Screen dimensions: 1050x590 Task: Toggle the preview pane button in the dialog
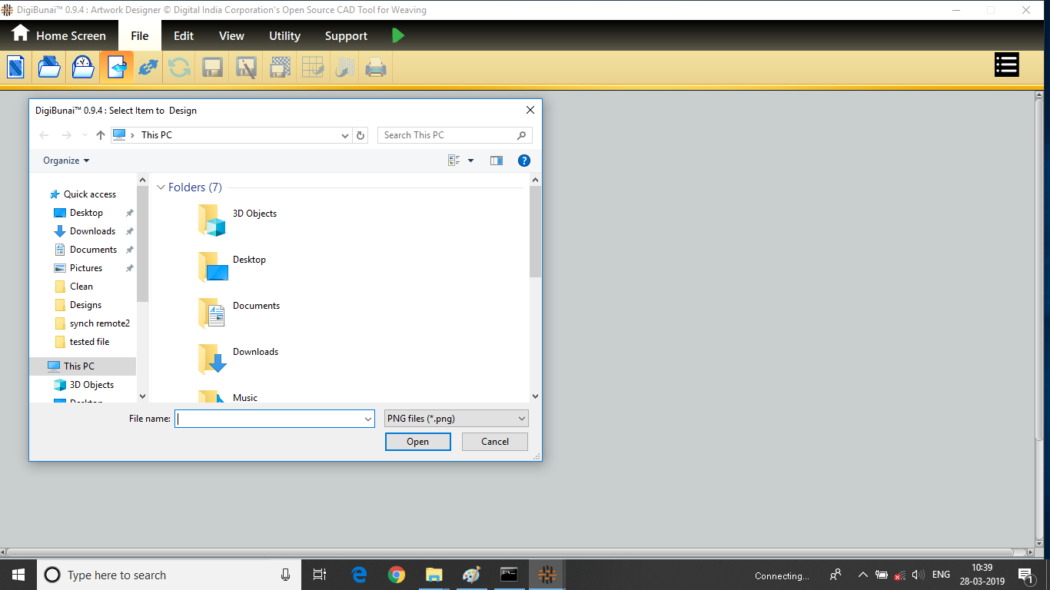click(x=497, y=161)
